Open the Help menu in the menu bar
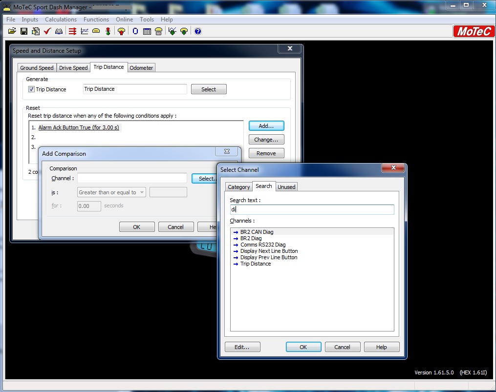The height and width of the screenshot is (392, 496). (167, 20)
